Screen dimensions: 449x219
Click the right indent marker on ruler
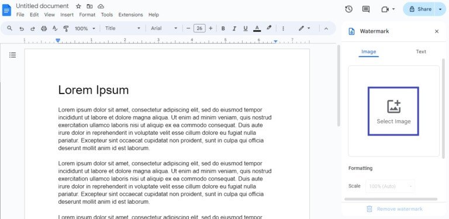(x=275, y=41)
